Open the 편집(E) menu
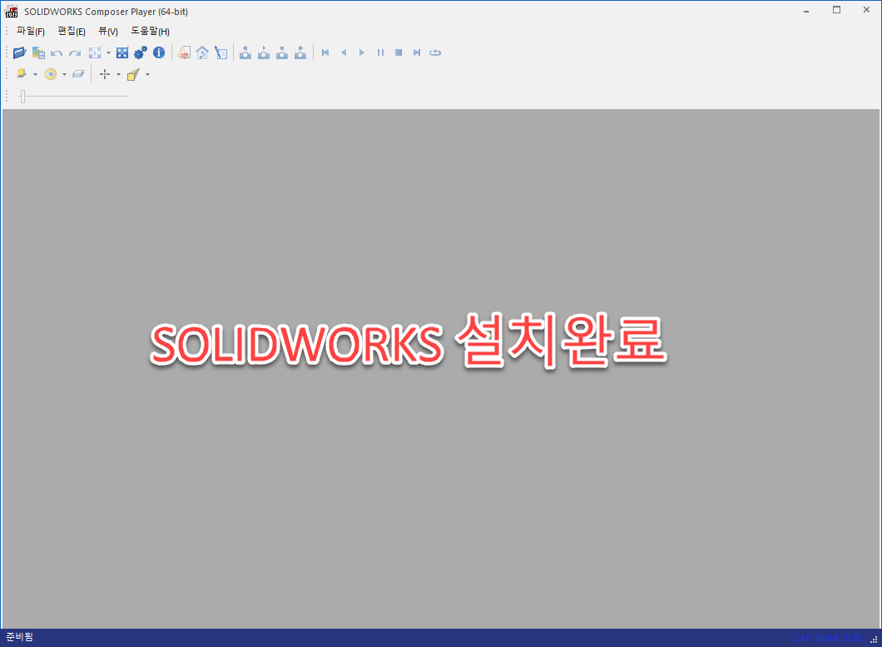 click(x=72, y=31)
